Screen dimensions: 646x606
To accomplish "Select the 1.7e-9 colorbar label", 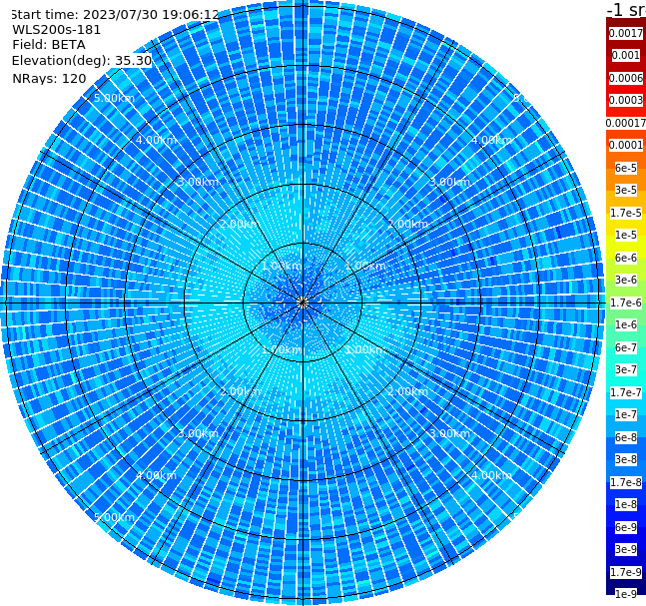I will [x=626, y=572].
